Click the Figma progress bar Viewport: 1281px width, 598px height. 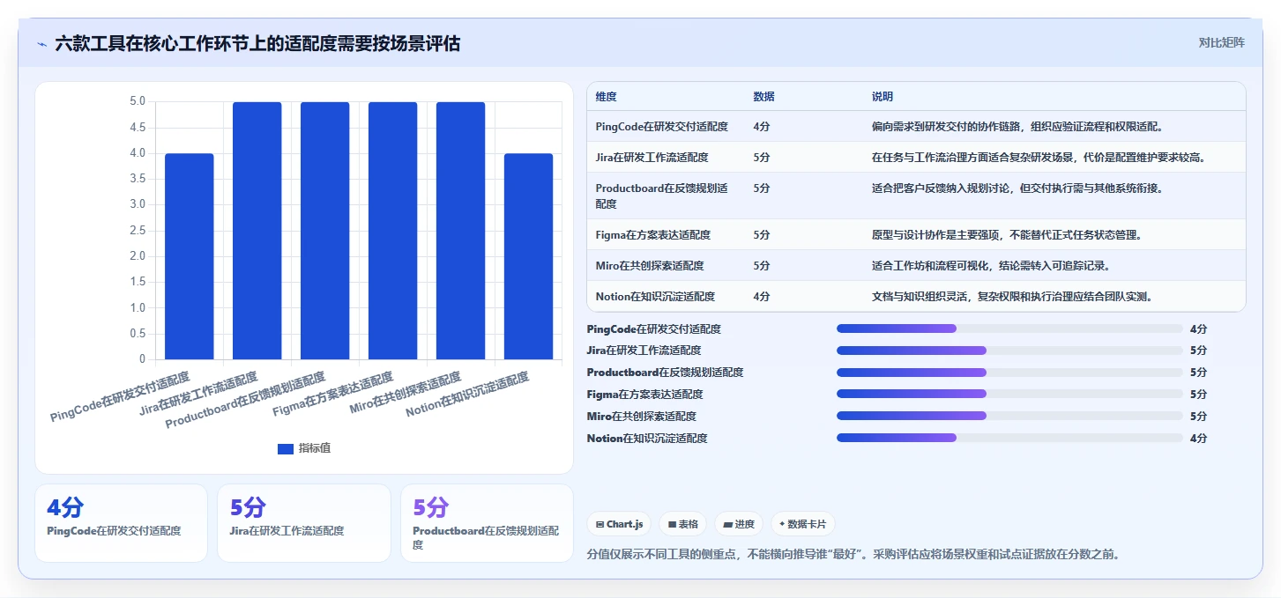click(x=1009, y=395)
